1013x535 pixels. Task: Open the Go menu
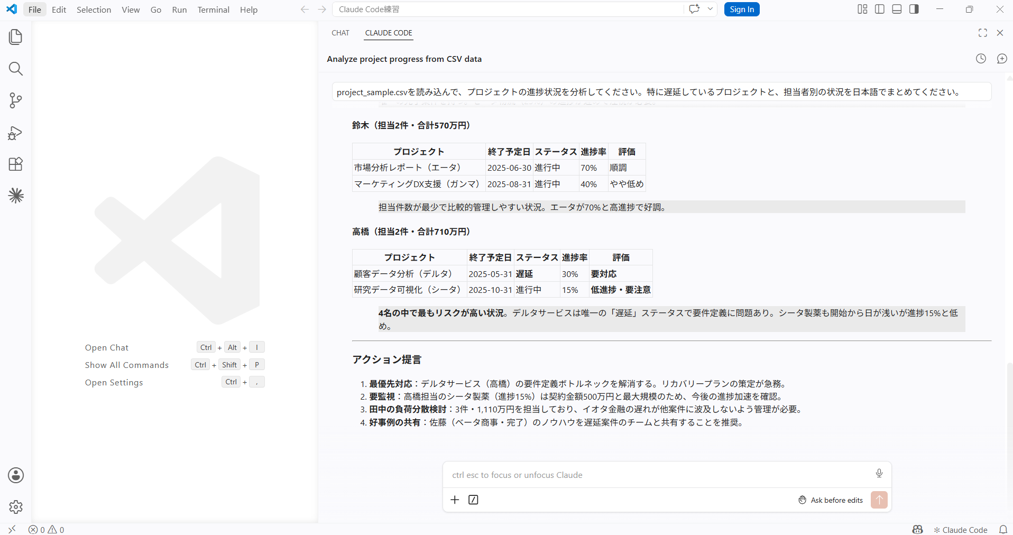(156, 10)
